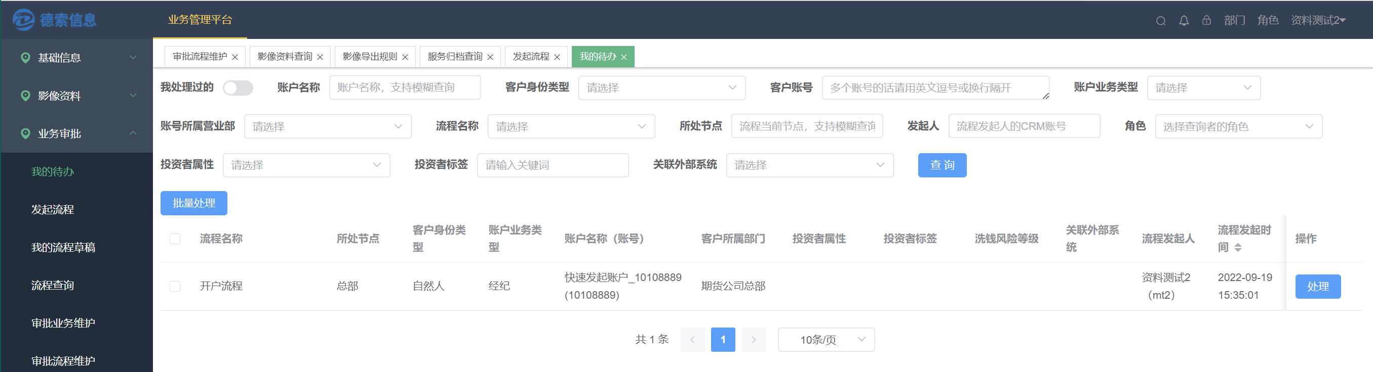Click the search magnifier icon in header
The width and height of the screenshot is (1373, 372).
pos(1160,21)
